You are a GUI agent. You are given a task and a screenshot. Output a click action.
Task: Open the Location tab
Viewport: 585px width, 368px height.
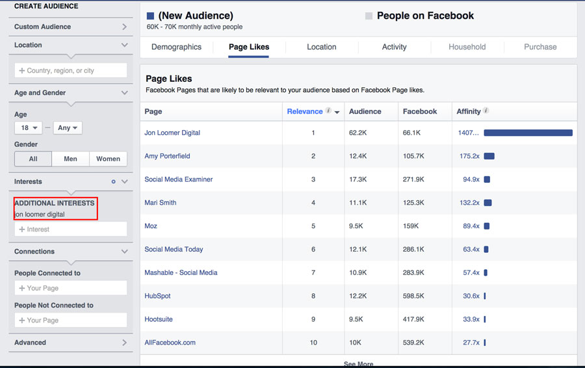tap(322, 47)
